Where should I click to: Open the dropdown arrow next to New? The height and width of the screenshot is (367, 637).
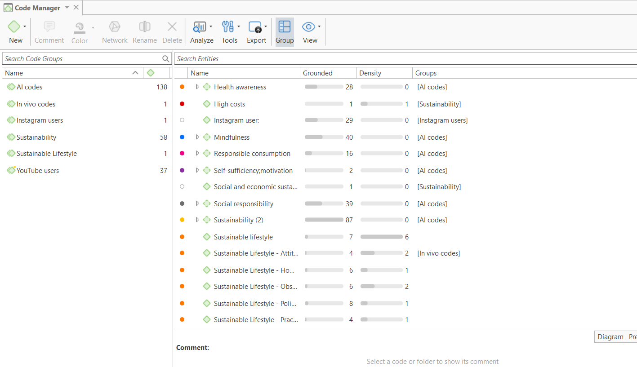coord(25,27)
